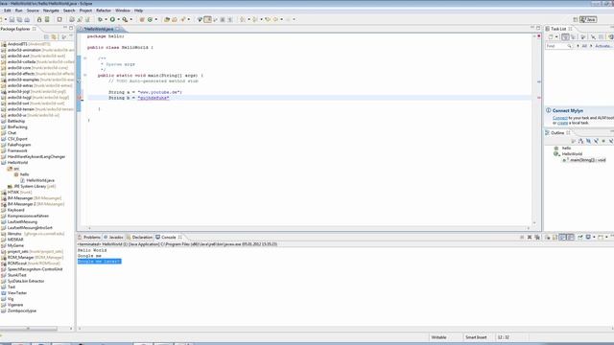Screen dimensions: 614x345
Task: Click the editor horizontal scrollbar
Action: click(x=309, y=228)
